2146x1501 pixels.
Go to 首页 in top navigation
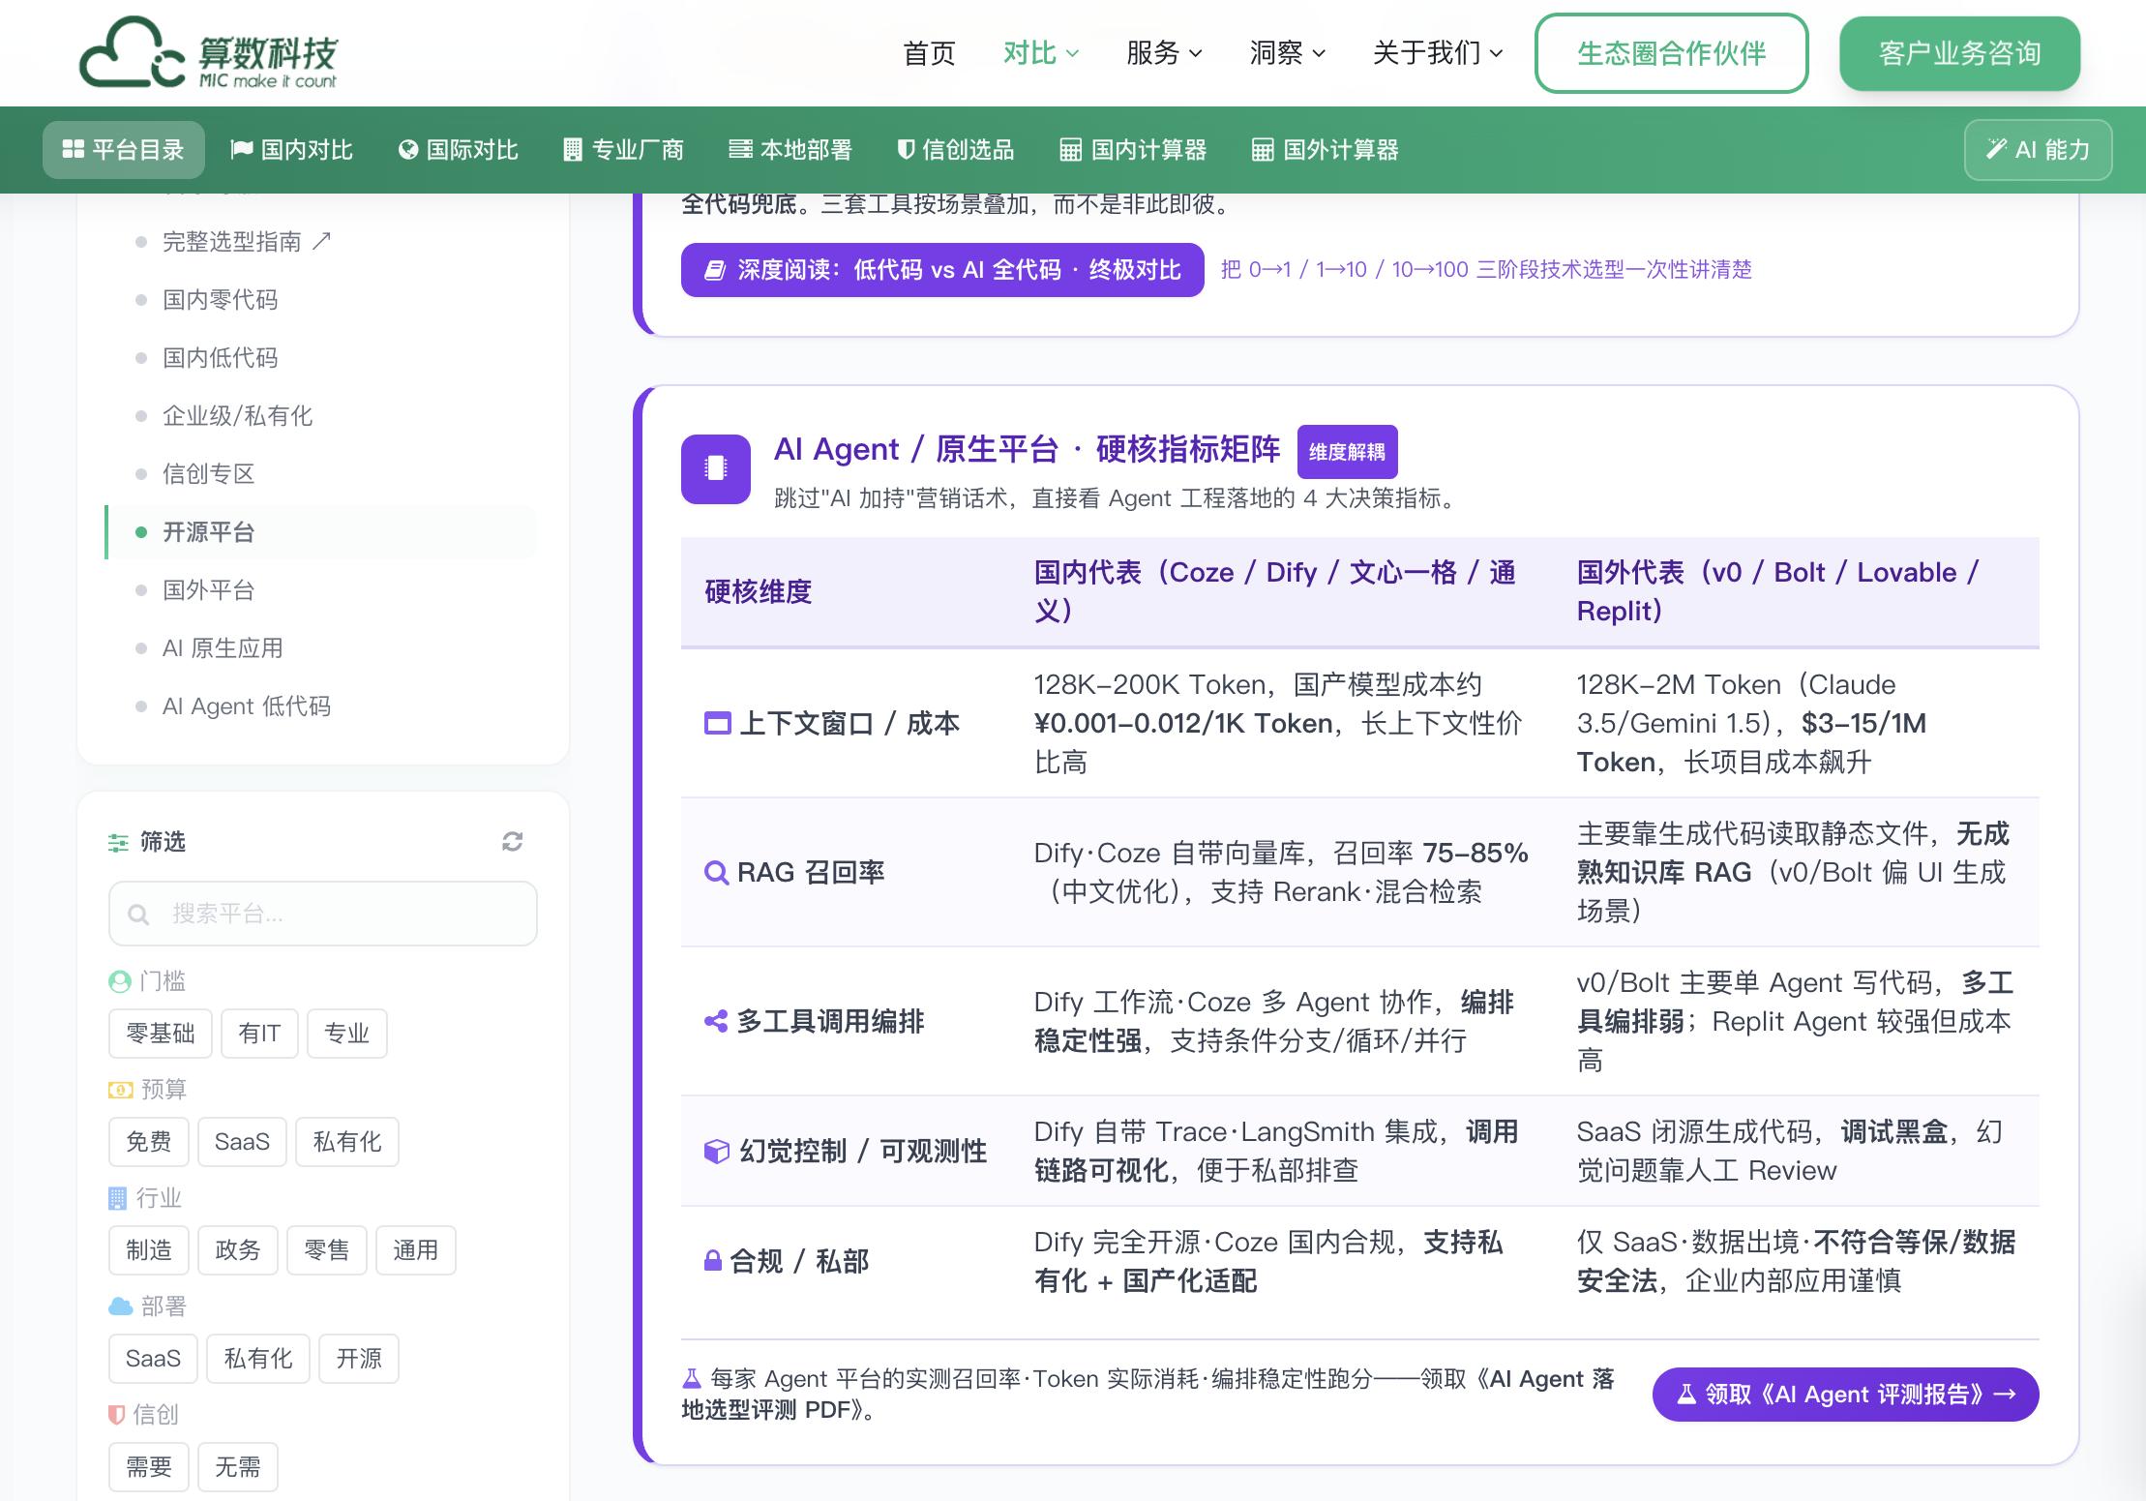[x=929, y=53]
